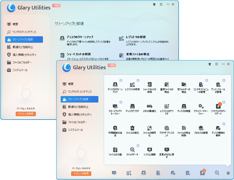
Task: Unpin クイックサーチ via corner toggle
Action: point(138,145)
